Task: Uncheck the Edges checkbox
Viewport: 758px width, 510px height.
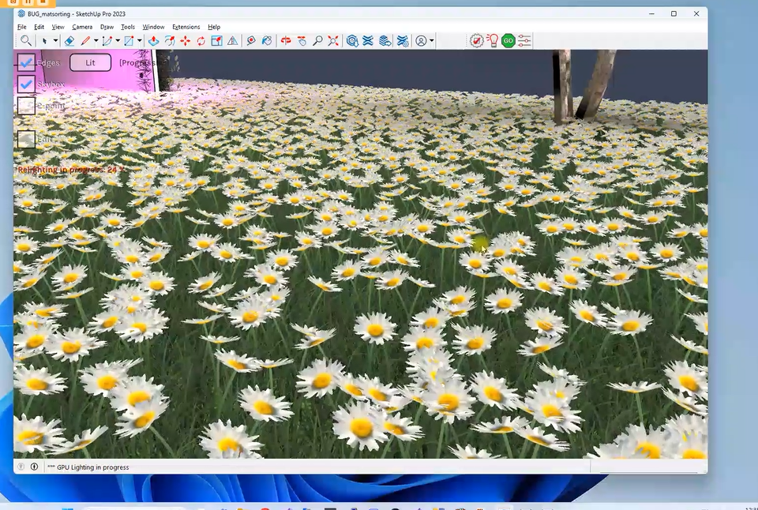Action: pyautogui.click(x=26, y=62)
